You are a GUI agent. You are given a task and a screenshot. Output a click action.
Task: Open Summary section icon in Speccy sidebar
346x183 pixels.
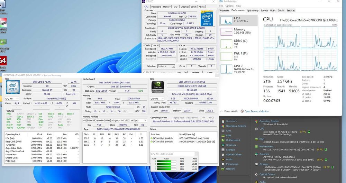[x=223, y=121]
